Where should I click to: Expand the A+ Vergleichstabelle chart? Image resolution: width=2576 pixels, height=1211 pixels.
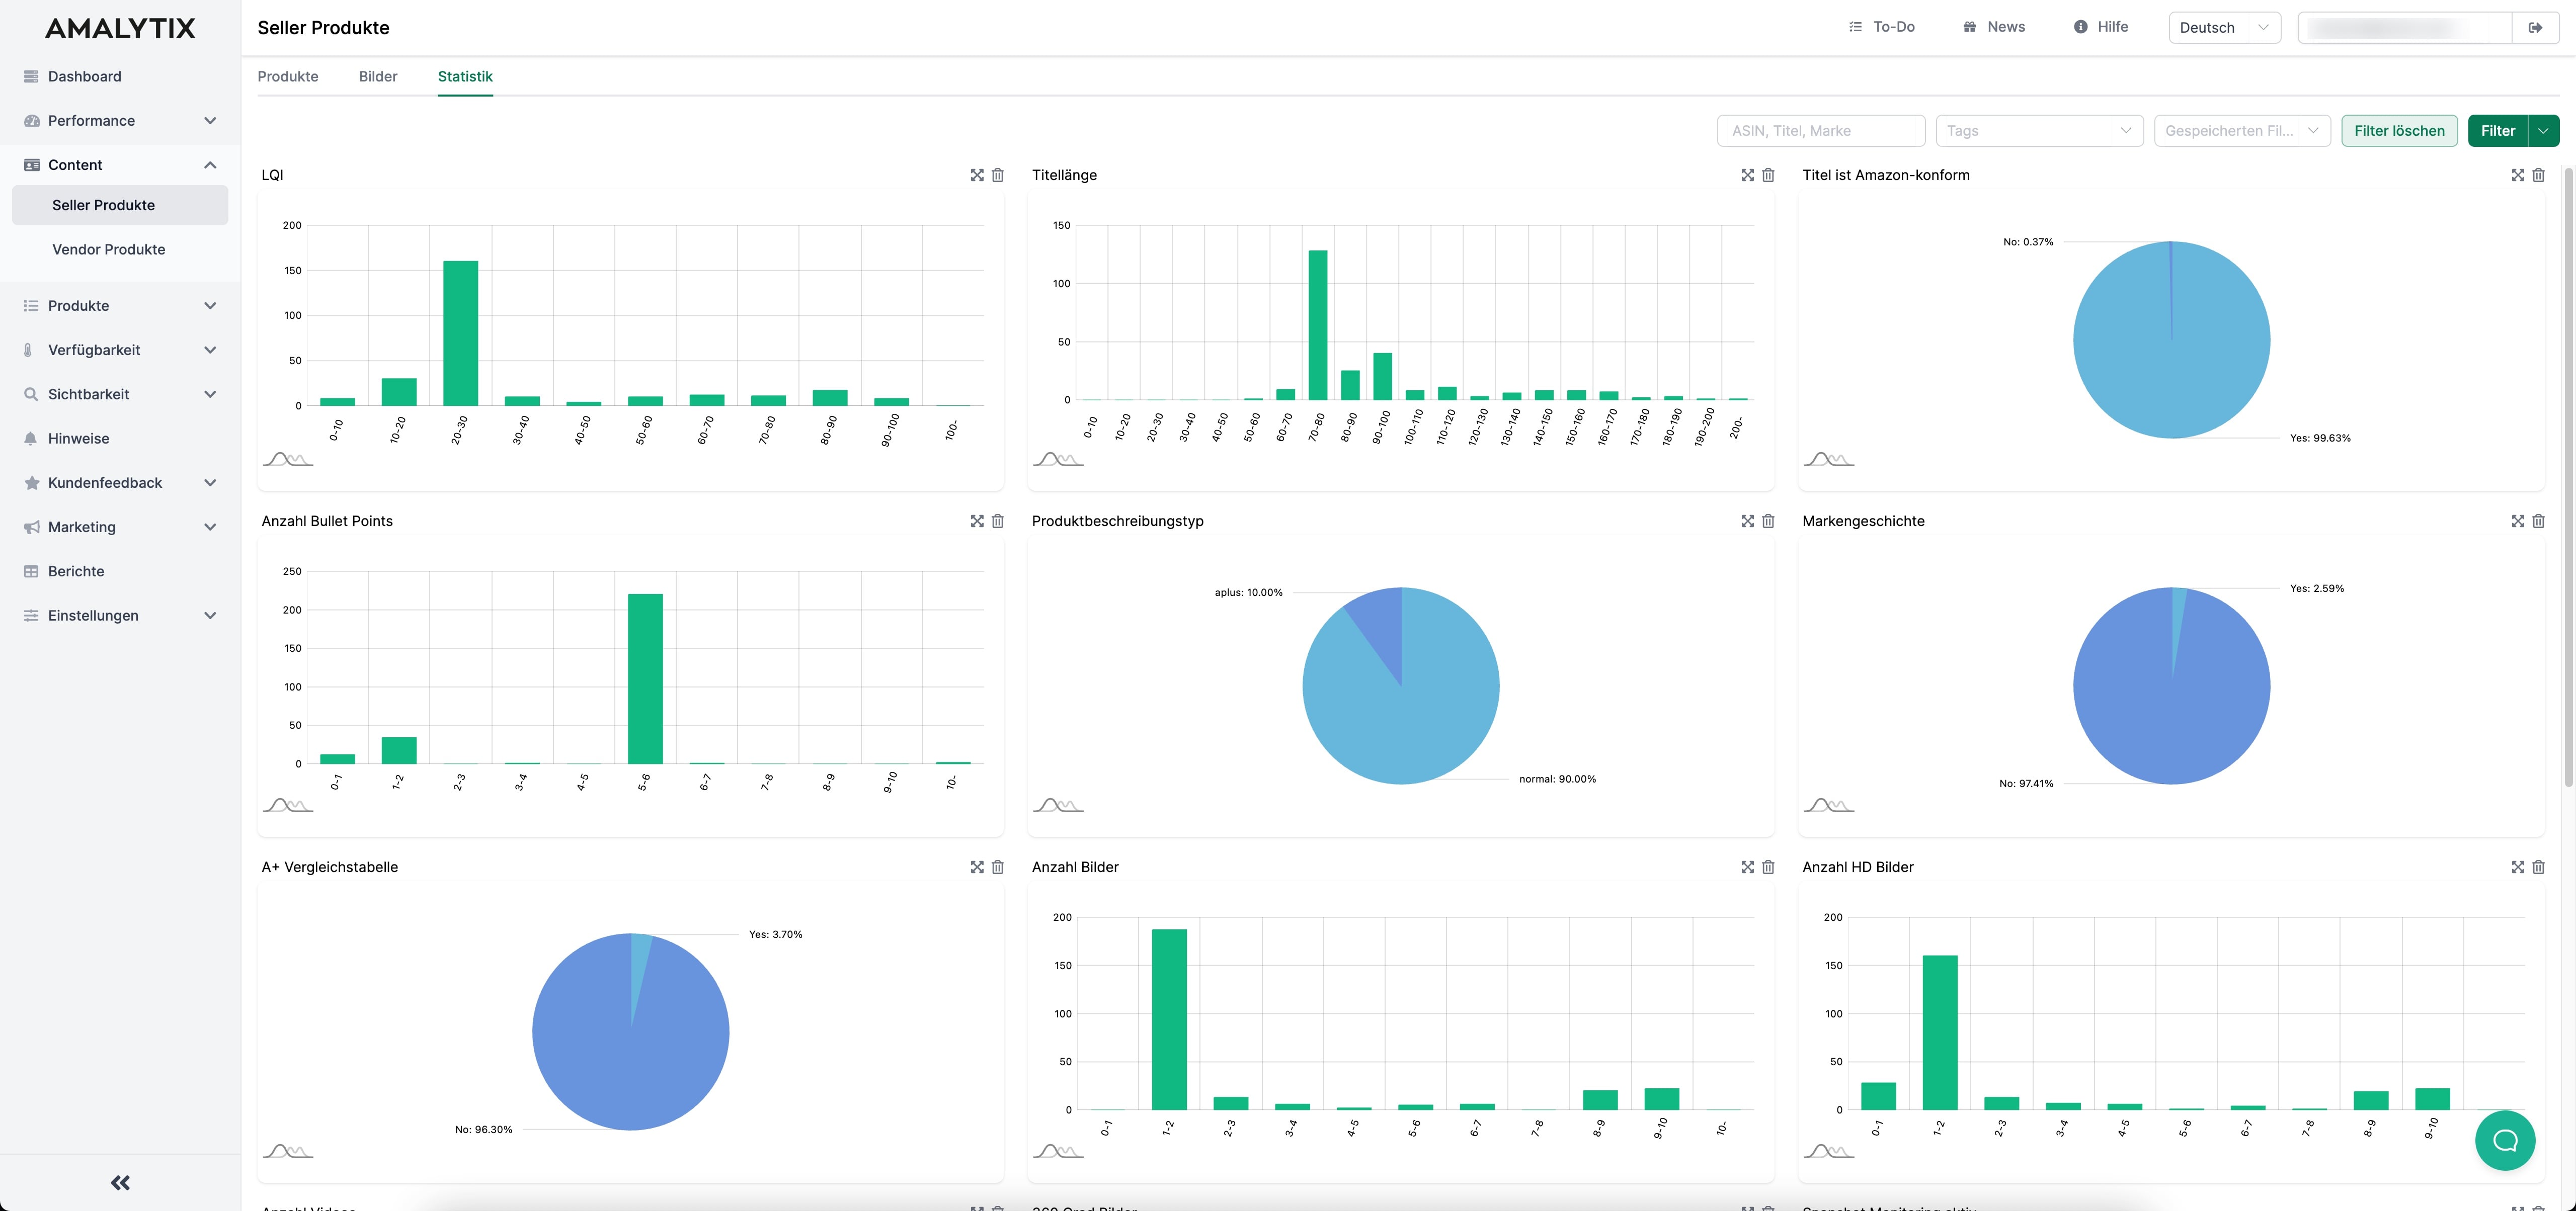(x=977, y=867)
